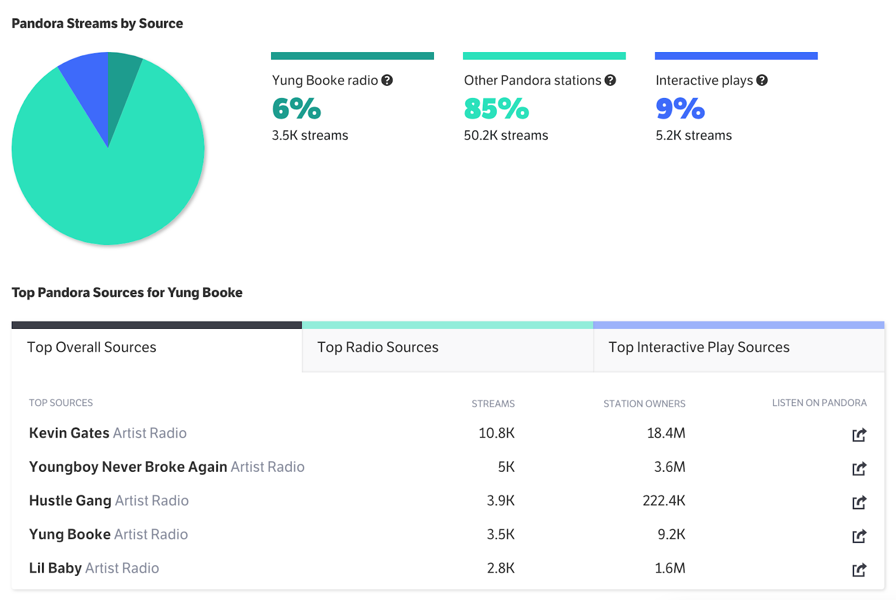Click Hustle Gang's 3.9K streams cell
The image size is (896, 600).
pyautogui.click(x=501, y=500)
